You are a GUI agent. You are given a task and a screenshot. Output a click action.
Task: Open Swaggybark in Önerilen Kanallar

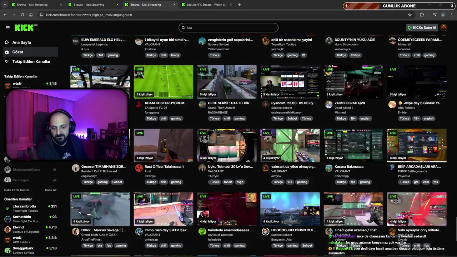(30, 250)
